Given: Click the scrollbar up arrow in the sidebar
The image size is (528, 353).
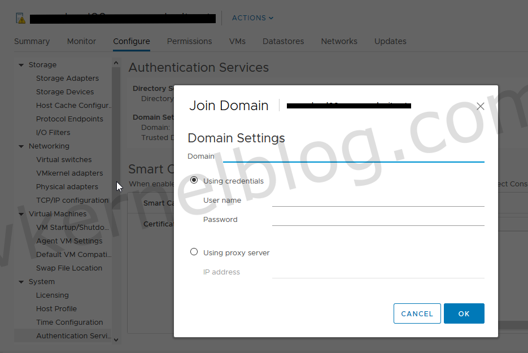Looking at the screenshot, I should [116, 63].
